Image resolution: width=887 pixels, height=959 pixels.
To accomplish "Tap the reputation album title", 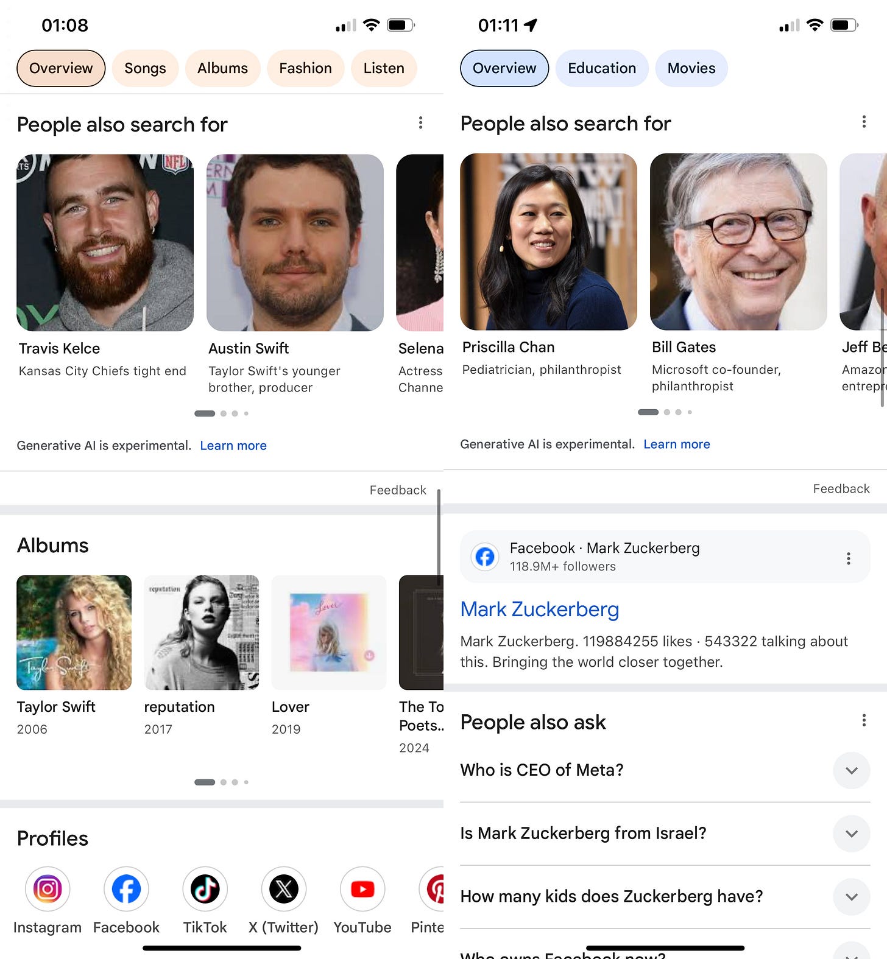I will pyautogui.click(x=179, y=707).
